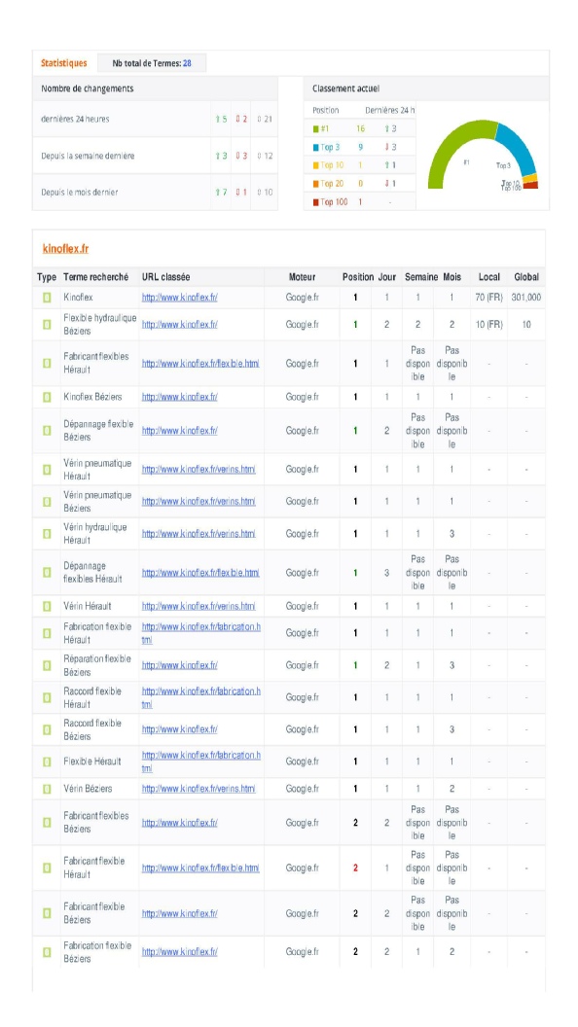Sort by the Local column header

pyautogui.click(x=489, y=278)
